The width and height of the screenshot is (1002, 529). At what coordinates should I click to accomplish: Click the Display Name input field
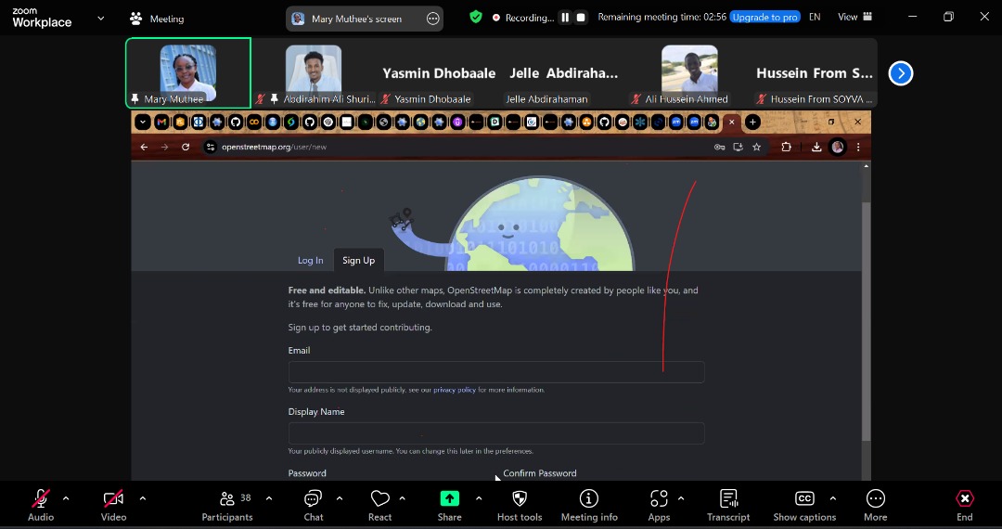click(x=495, y=433)
